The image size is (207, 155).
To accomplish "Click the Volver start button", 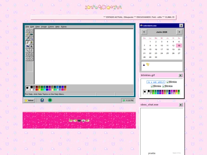I will click(29, 100).
